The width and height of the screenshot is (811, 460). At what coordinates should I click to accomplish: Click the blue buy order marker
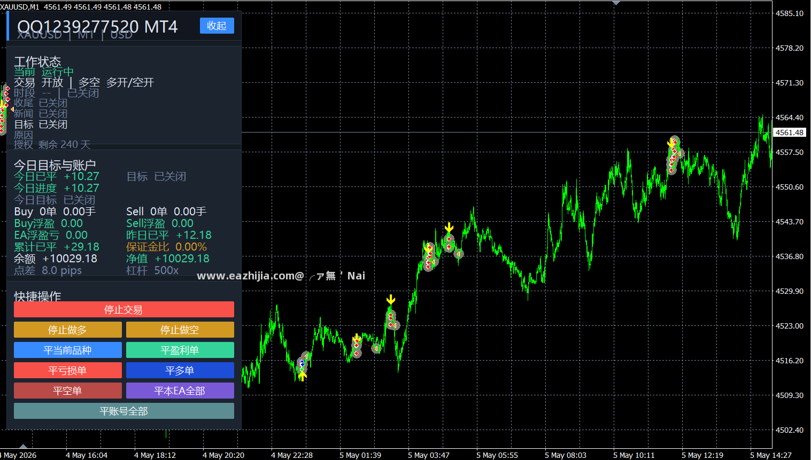pos(302,363)
